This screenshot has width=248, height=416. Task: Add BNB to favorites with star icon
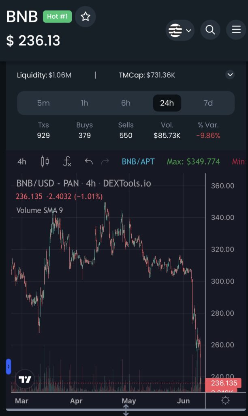(x=85, y=17)
